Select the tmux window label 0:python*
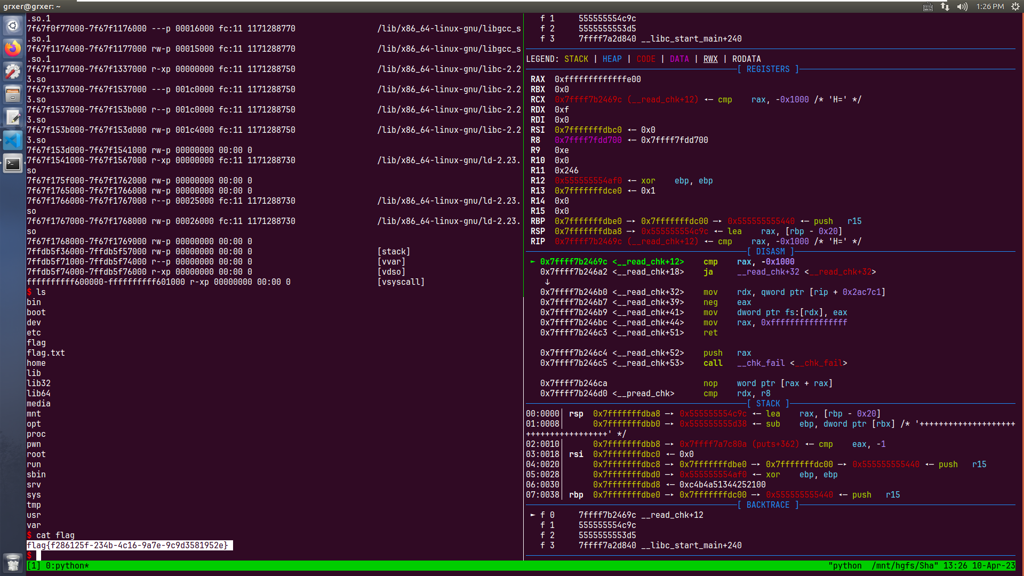Image resolution: width=1024 pixels, height=576 pixels. pos(67,566)
